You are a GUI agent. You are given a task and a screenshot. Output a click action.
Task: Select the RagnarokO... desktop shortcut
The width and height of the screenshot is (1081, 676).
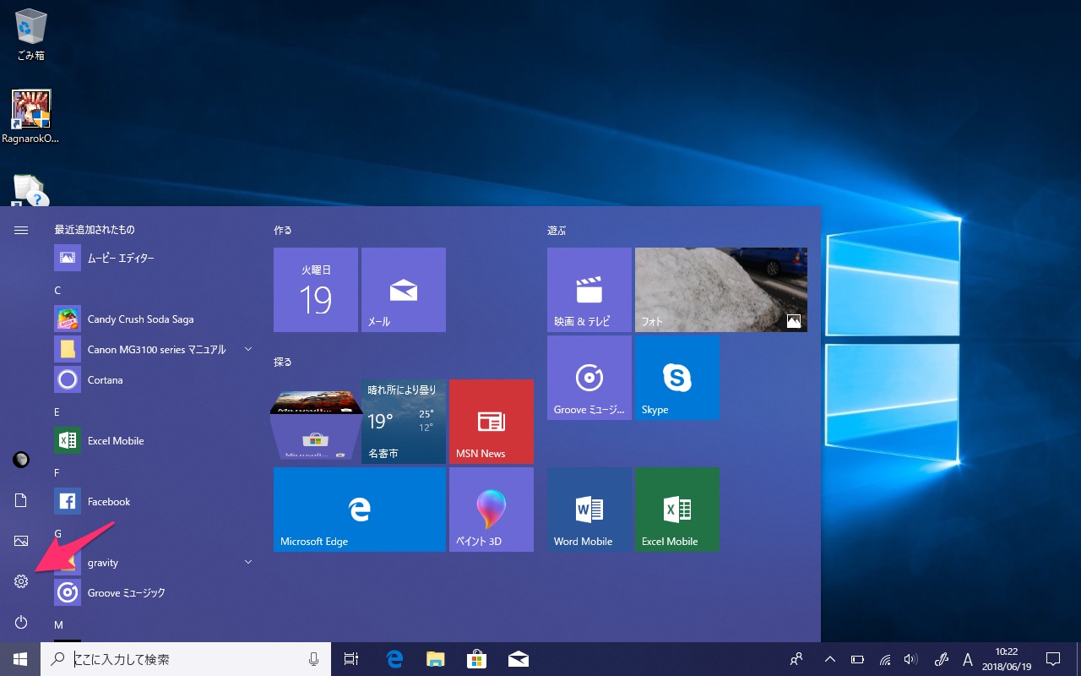31,117
